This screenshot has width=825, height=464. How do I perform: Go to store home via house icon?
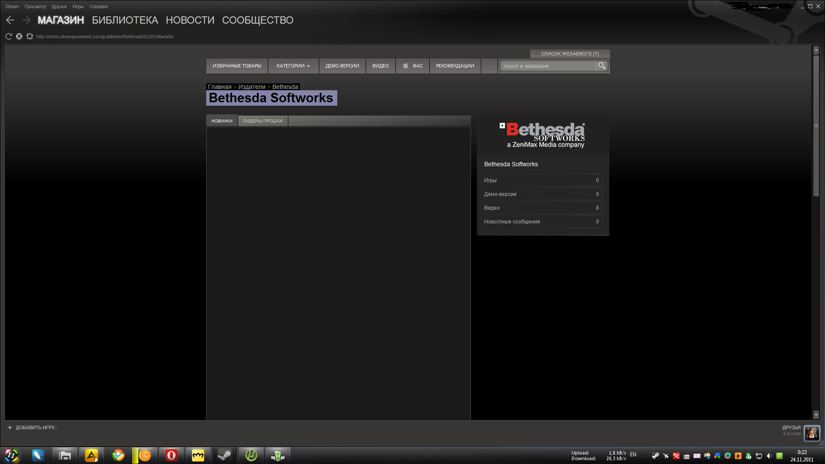click(x=30, y=37)
